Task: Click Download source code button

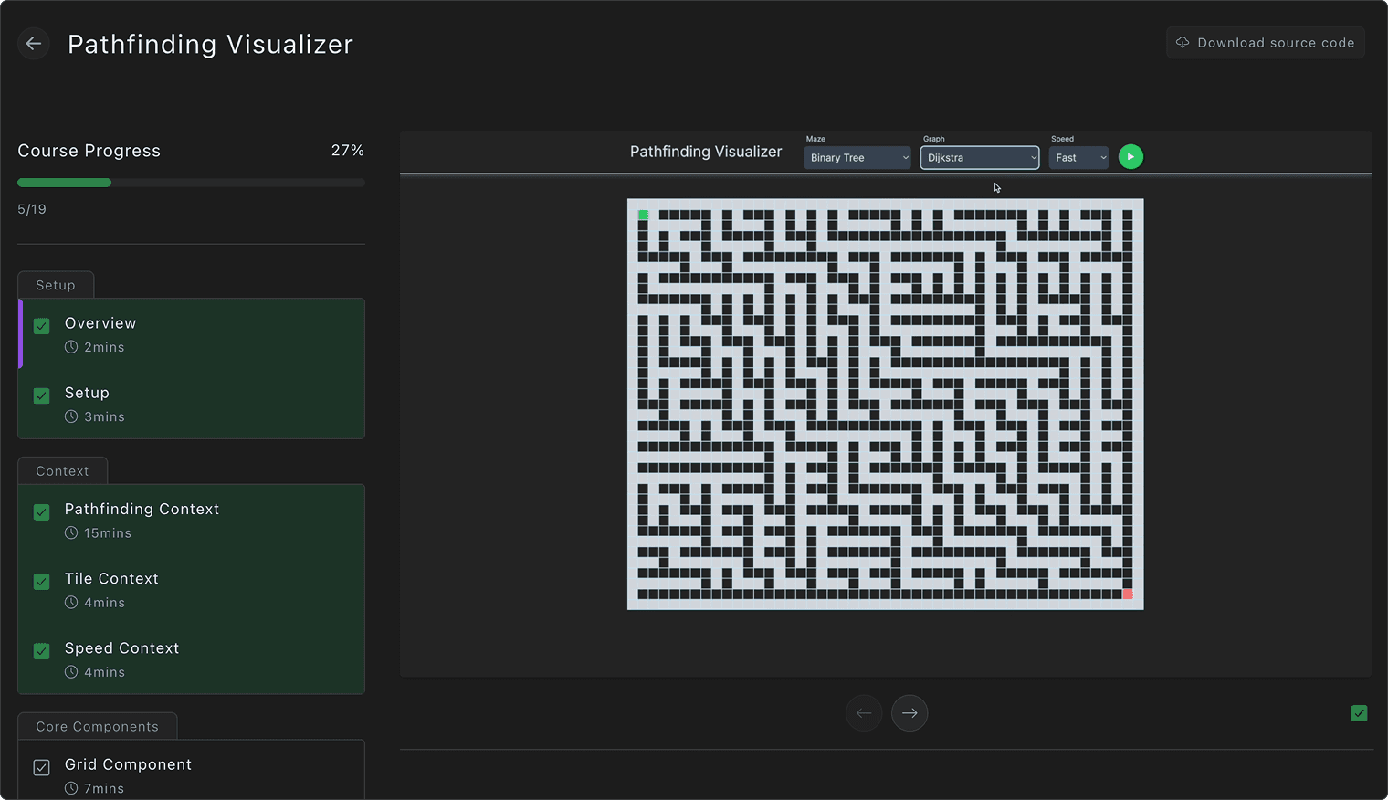Action: pos(1265,43)
